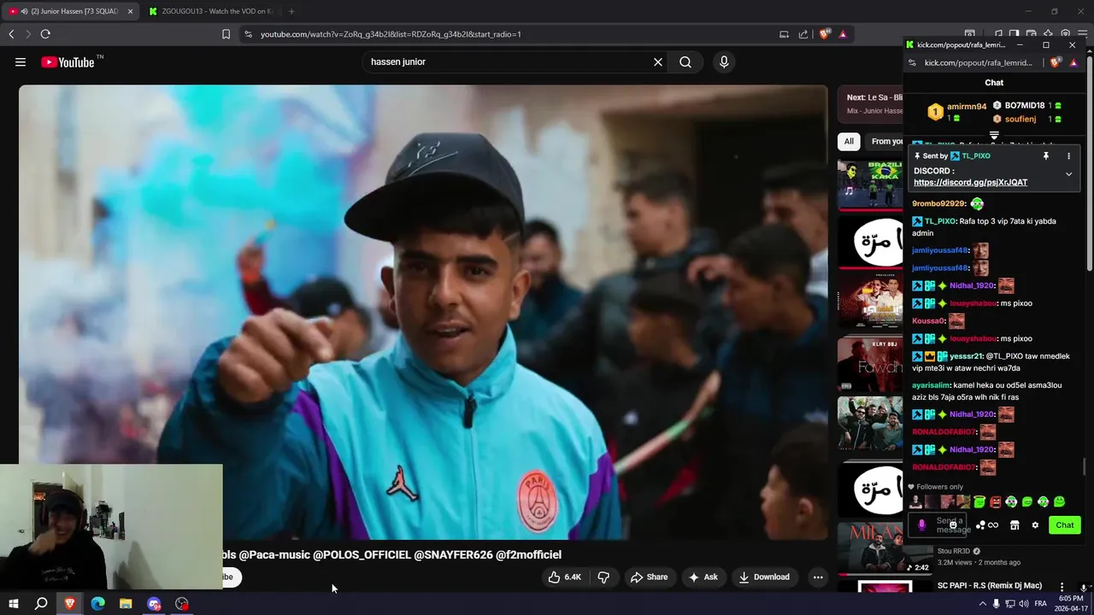Open chat settings gear

(1035, 525)
